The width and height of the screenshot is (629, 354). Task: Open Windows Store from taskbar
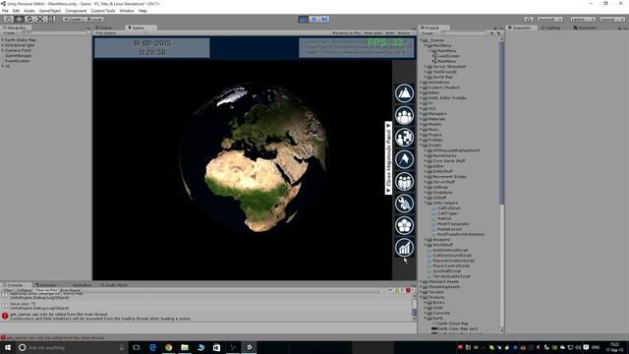tap(216, 347)
